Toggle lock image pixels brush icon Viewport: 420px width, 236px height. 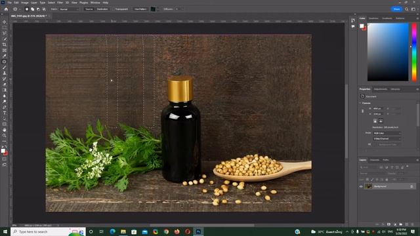point(372,180)
